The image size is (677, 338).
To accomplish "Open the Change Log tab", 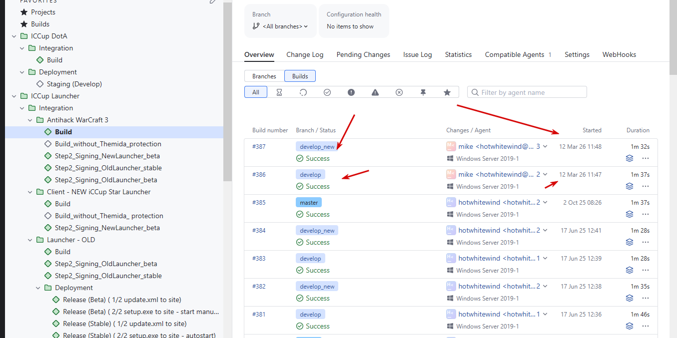I will pyautogui.click(x=305, y=54).
